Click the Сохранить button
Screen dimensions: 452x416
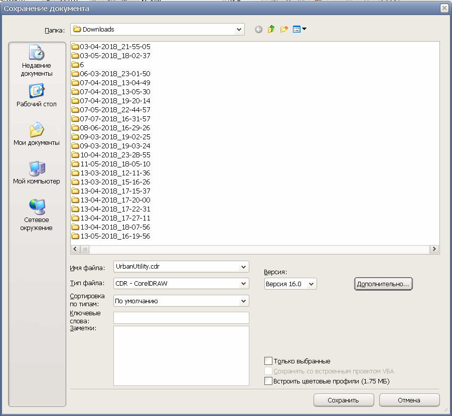344,400
